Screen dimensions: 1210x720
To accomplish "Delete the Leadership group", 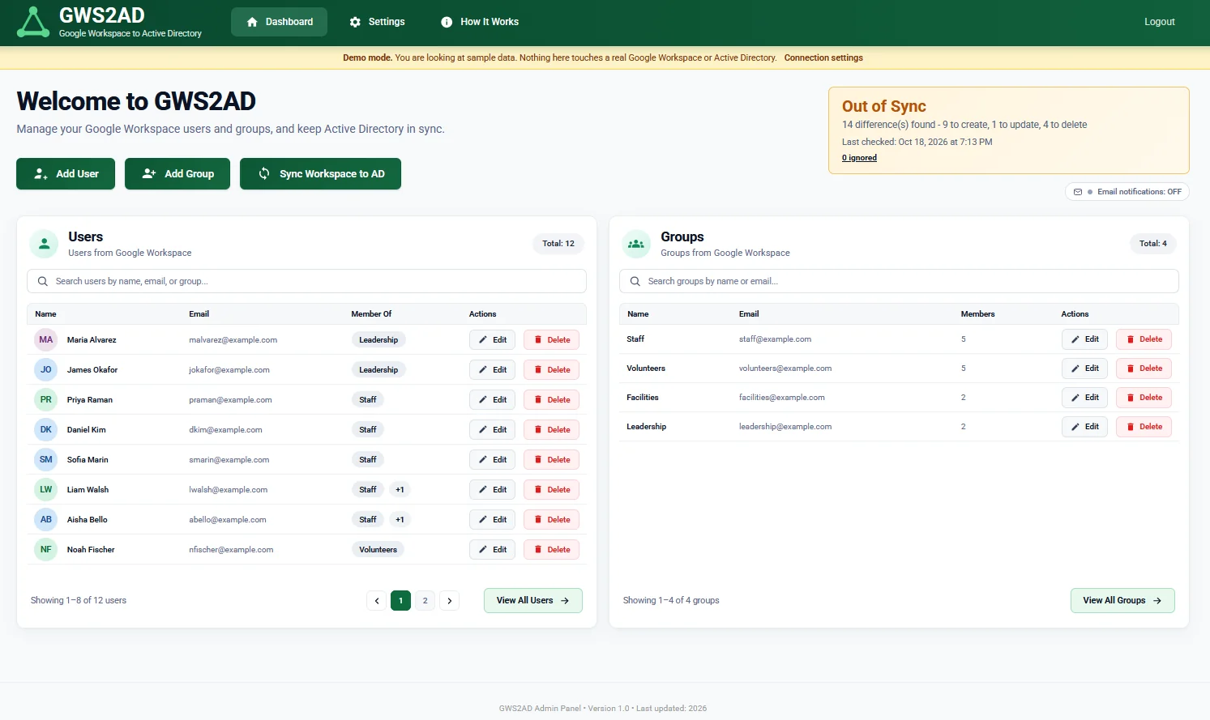I will click(x=1144, y=427).
